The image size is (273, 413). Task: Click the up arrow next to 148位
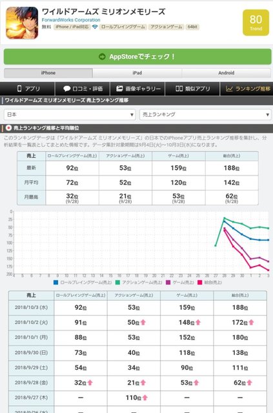[x=198, y=322]
